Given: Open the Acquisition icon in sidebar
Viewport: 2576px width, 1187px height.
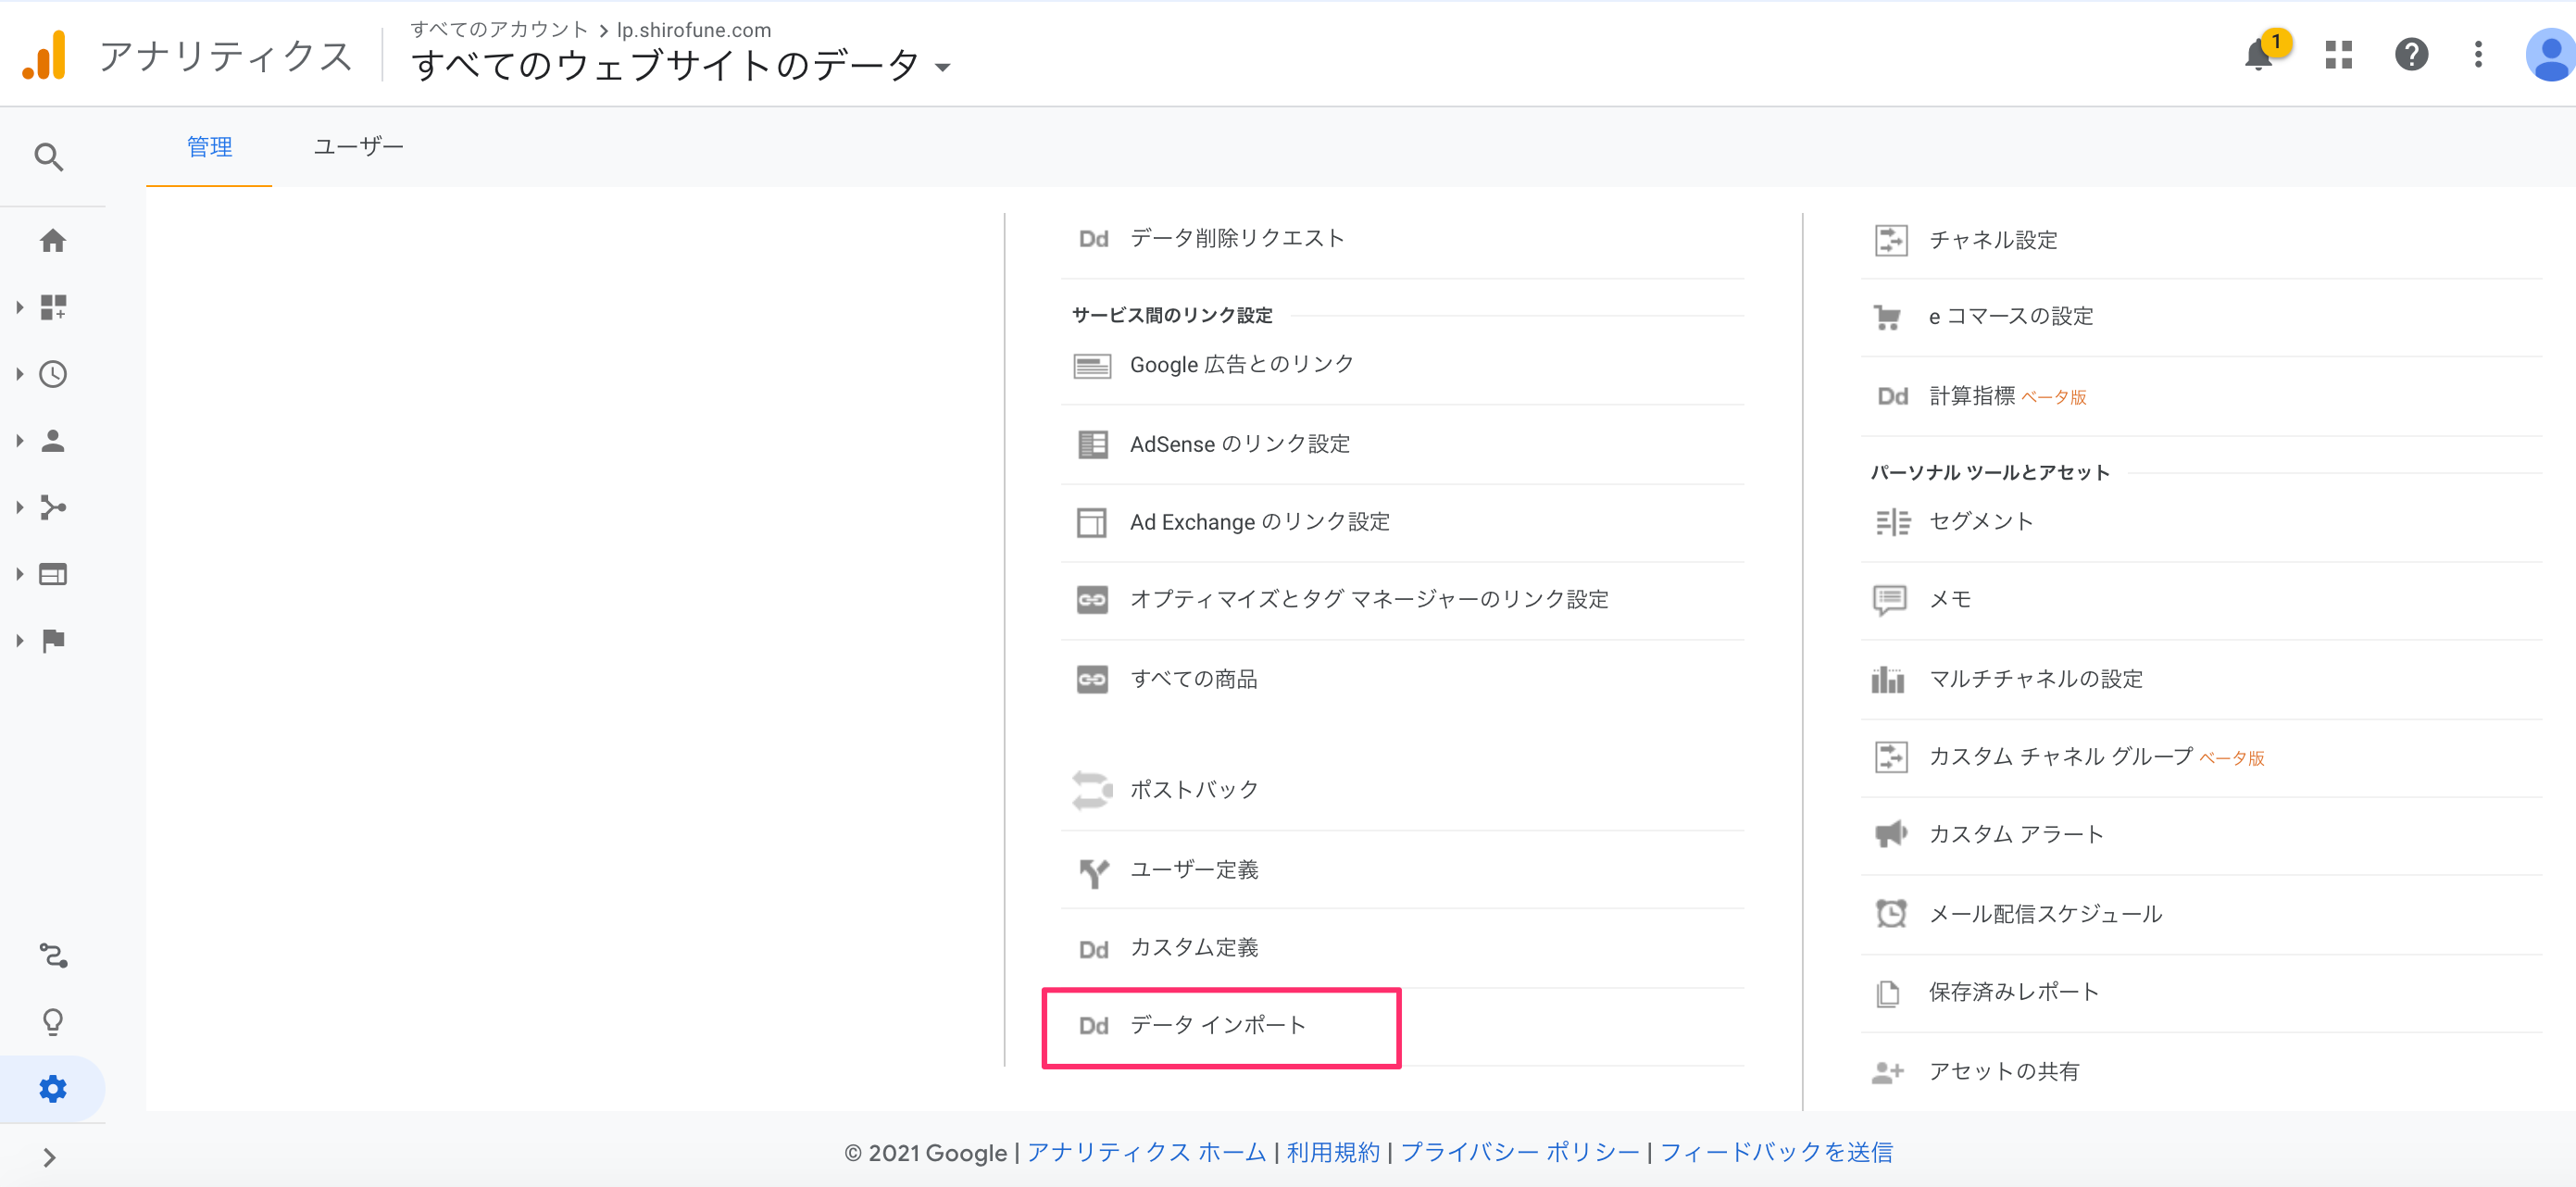Looking at the screenshot, I should pyautogui.click(x=53, y=507).
